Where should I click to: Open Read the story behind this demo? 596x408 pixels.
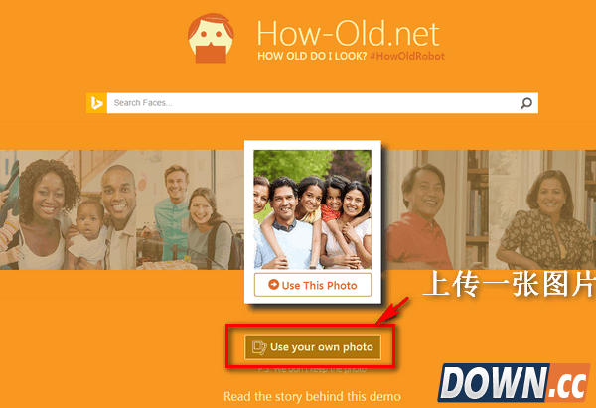(x=312, y=397)
